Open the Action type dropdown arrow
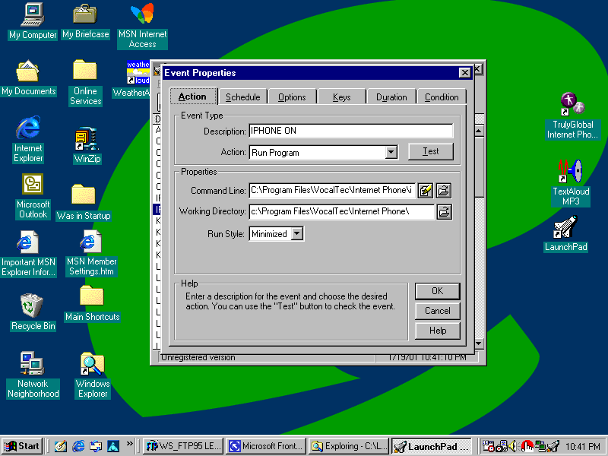This screenshot has height=456, width=608. (x=391, y=152)
